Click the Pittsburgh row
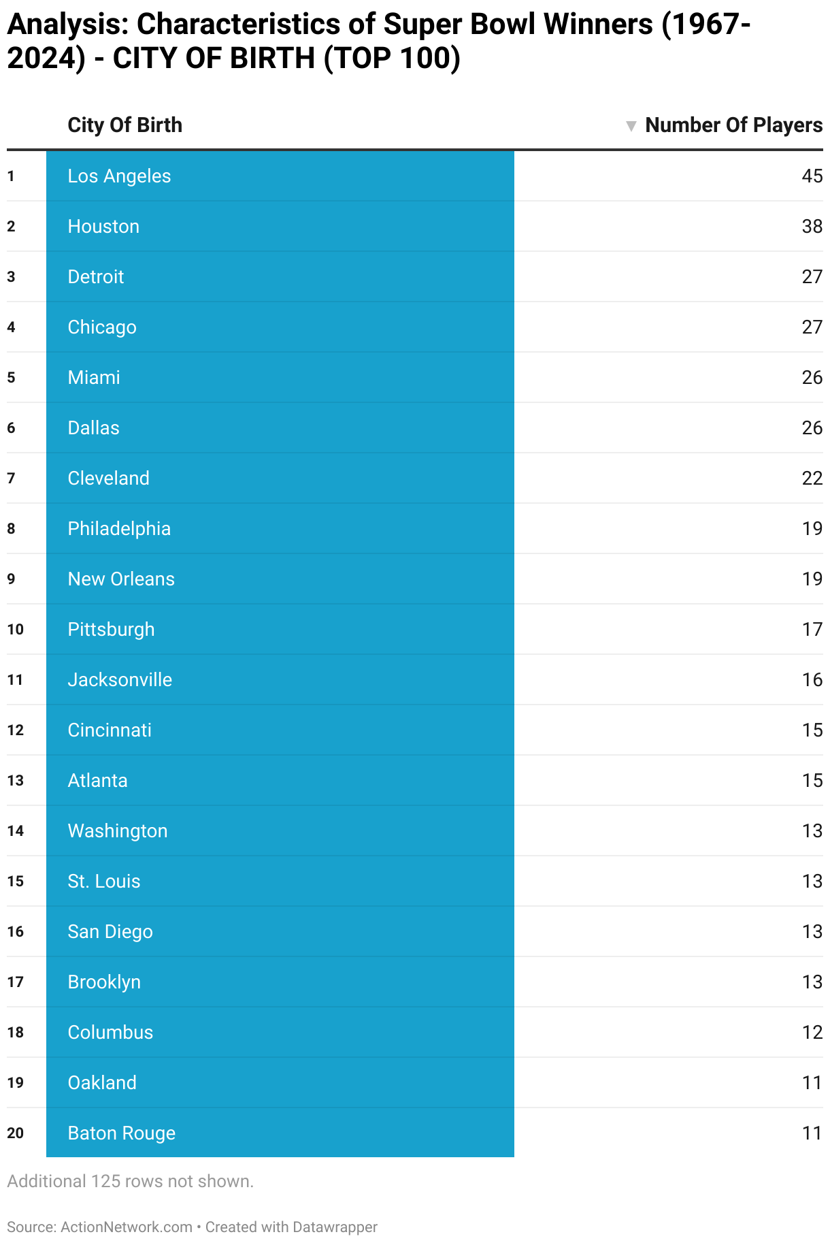This screenshot has width=830, height=1243. 415,629
